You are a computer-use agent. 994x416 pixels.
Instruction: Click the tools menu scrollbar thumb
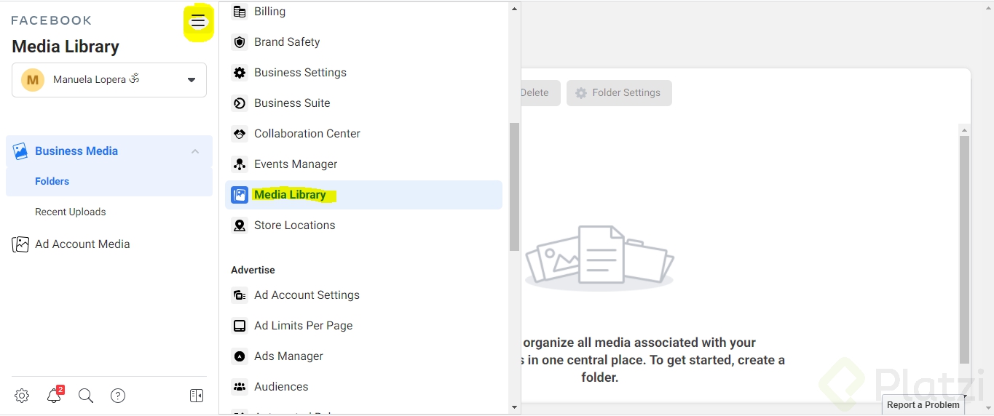click(x=514, y=186)
